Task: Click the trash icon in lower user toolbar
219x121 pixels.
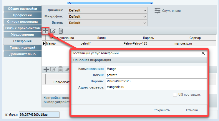Action: click(x=60, y=69)
